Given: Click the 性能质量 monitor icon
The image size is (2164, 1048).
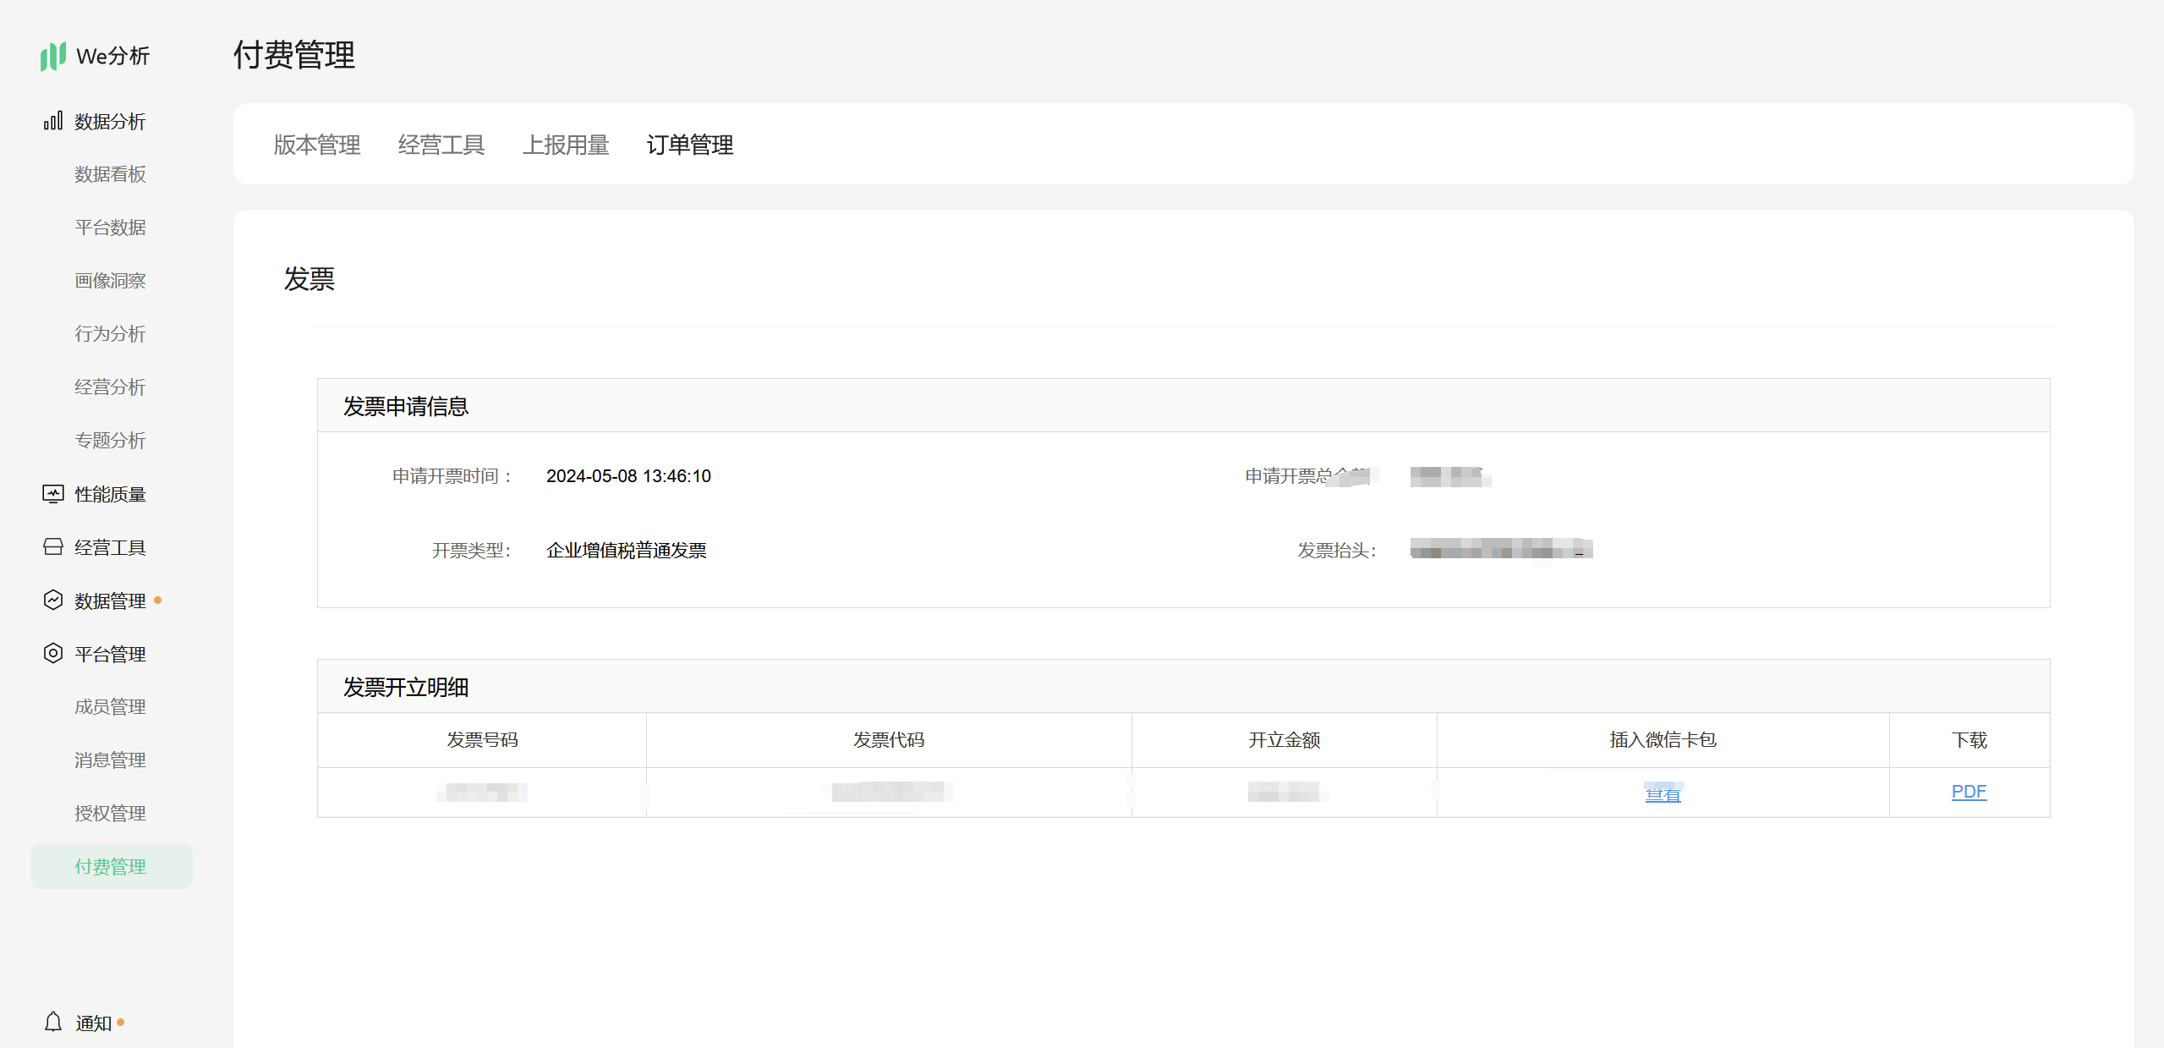Looking at the screenshot, I should (x=52, y=494).
